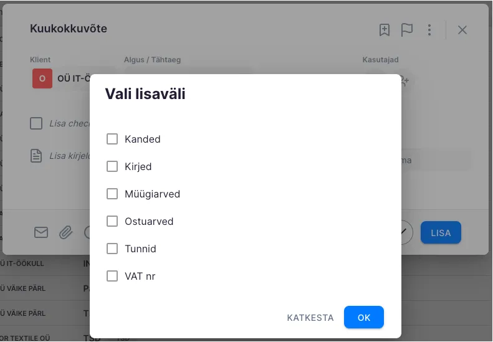
Task: Enable the Kirjed option
Action: click(x=112, y=166)
